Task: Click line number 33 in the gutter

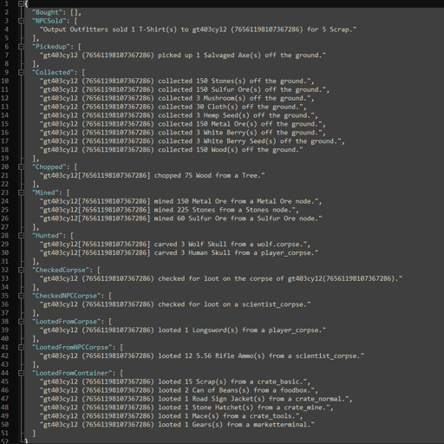Action: pos(5,278)
